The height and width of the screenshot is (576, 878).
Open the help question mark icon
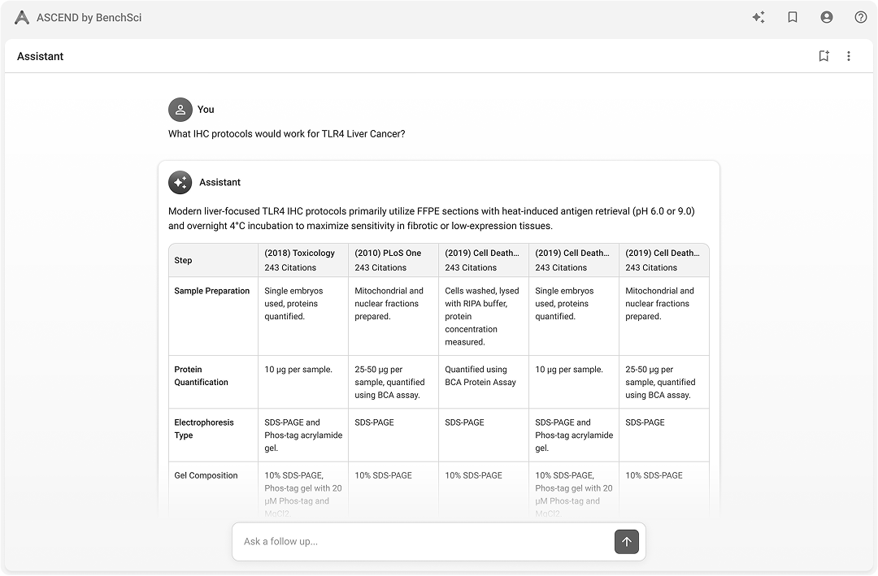coord(861,17)
